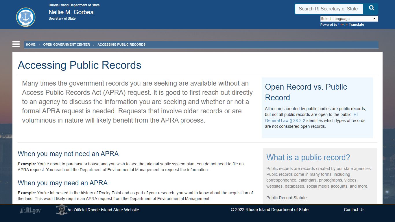Click the Rhode Island anchor seal logo
Screen dimensions: 395x222
(x=26, y=17)
